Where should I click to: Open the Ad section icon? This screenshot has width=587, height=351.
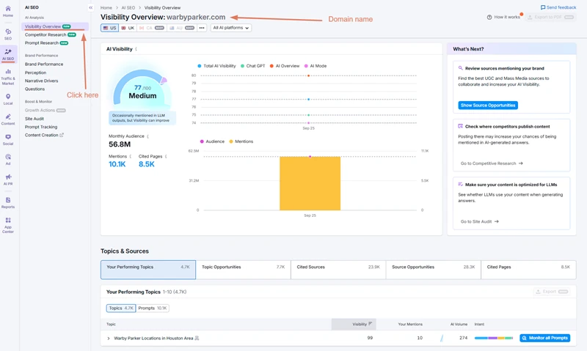coord(8,157)
